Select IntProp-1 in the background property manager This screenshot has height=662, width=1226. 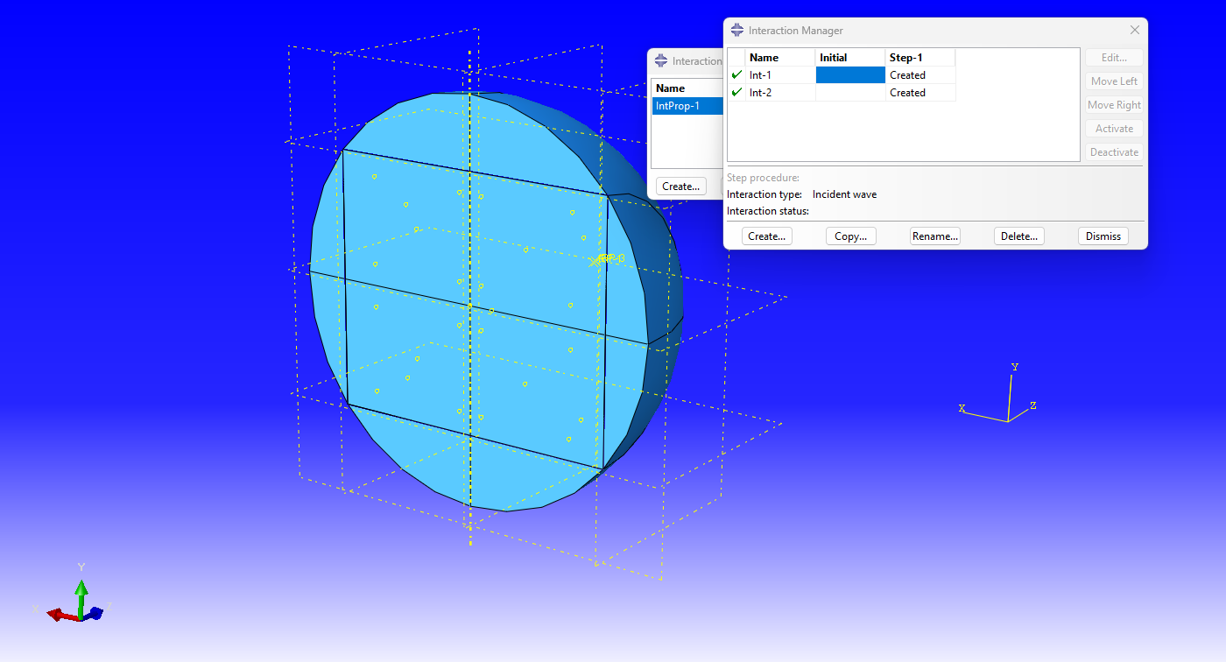point(688,106)
